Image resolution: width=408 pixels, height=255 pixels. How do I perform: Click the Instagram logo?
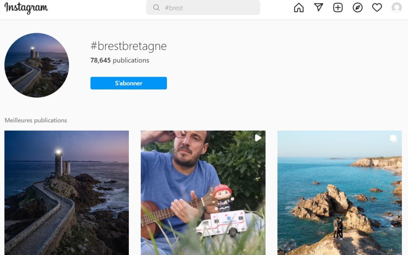(x=25, y=8)
